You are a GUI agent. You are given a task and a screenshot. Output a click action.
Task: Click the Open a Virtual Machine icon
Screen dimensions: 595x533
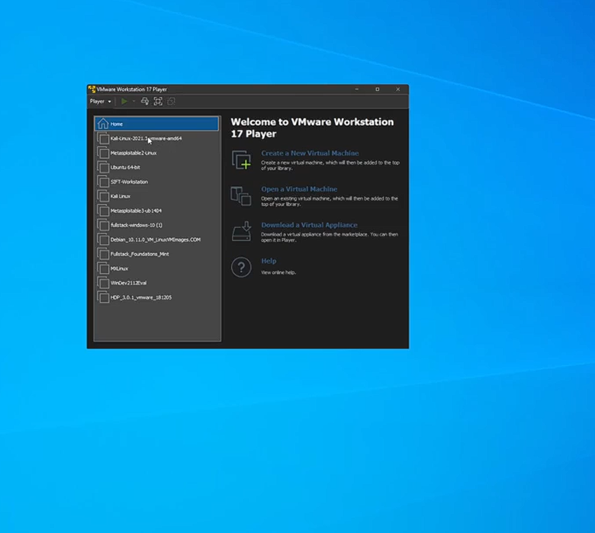pos(241,196)
